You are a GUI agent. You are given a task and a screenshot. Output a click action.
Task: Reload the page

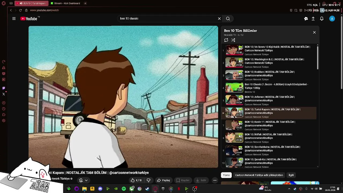[x=20, y=10]
